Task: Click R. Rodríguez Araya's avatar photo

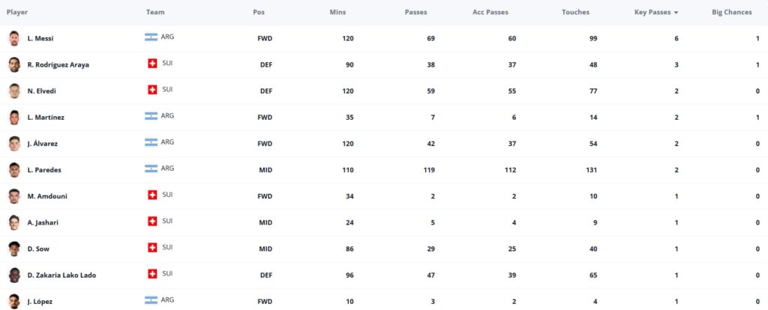Action: pyautogui.click(x=14, y=64)
